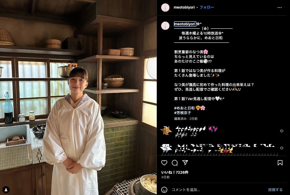Like the second comment

point(281,148)
